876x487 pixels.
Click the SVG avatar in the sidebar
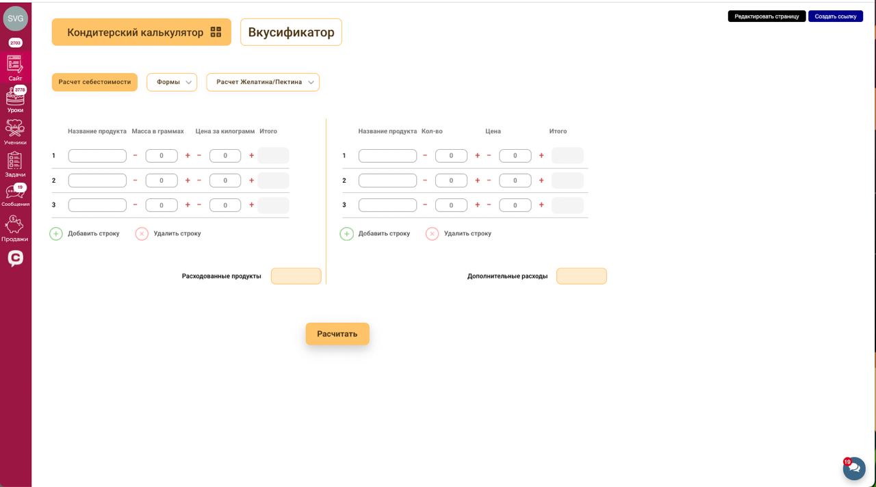pyautogui.click(x=15, y=18)
